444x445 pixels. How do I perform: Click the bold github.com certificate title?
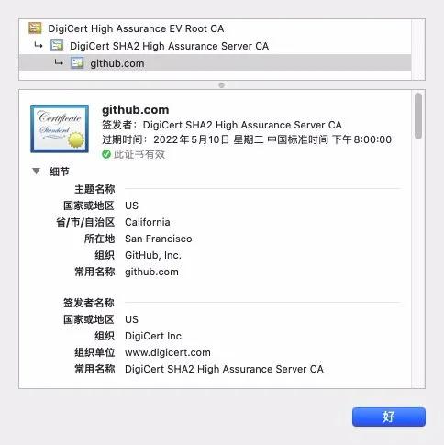pyautogui.click(x=135, y=110)
